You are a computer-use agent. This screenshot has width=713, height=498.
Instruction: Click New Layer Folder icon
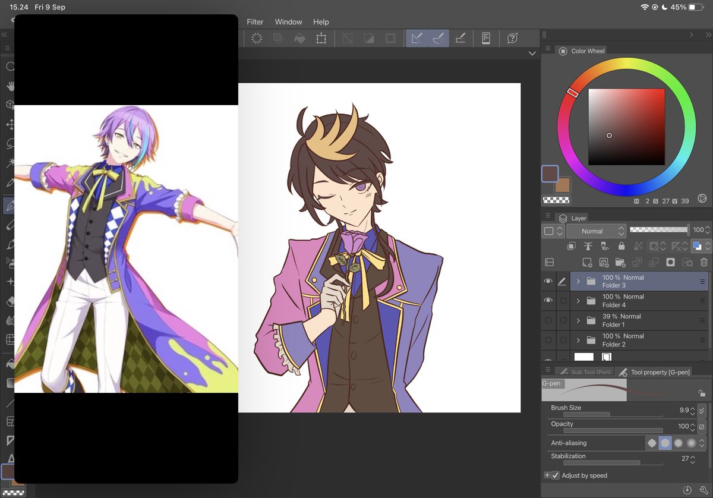tap(620, 262)
